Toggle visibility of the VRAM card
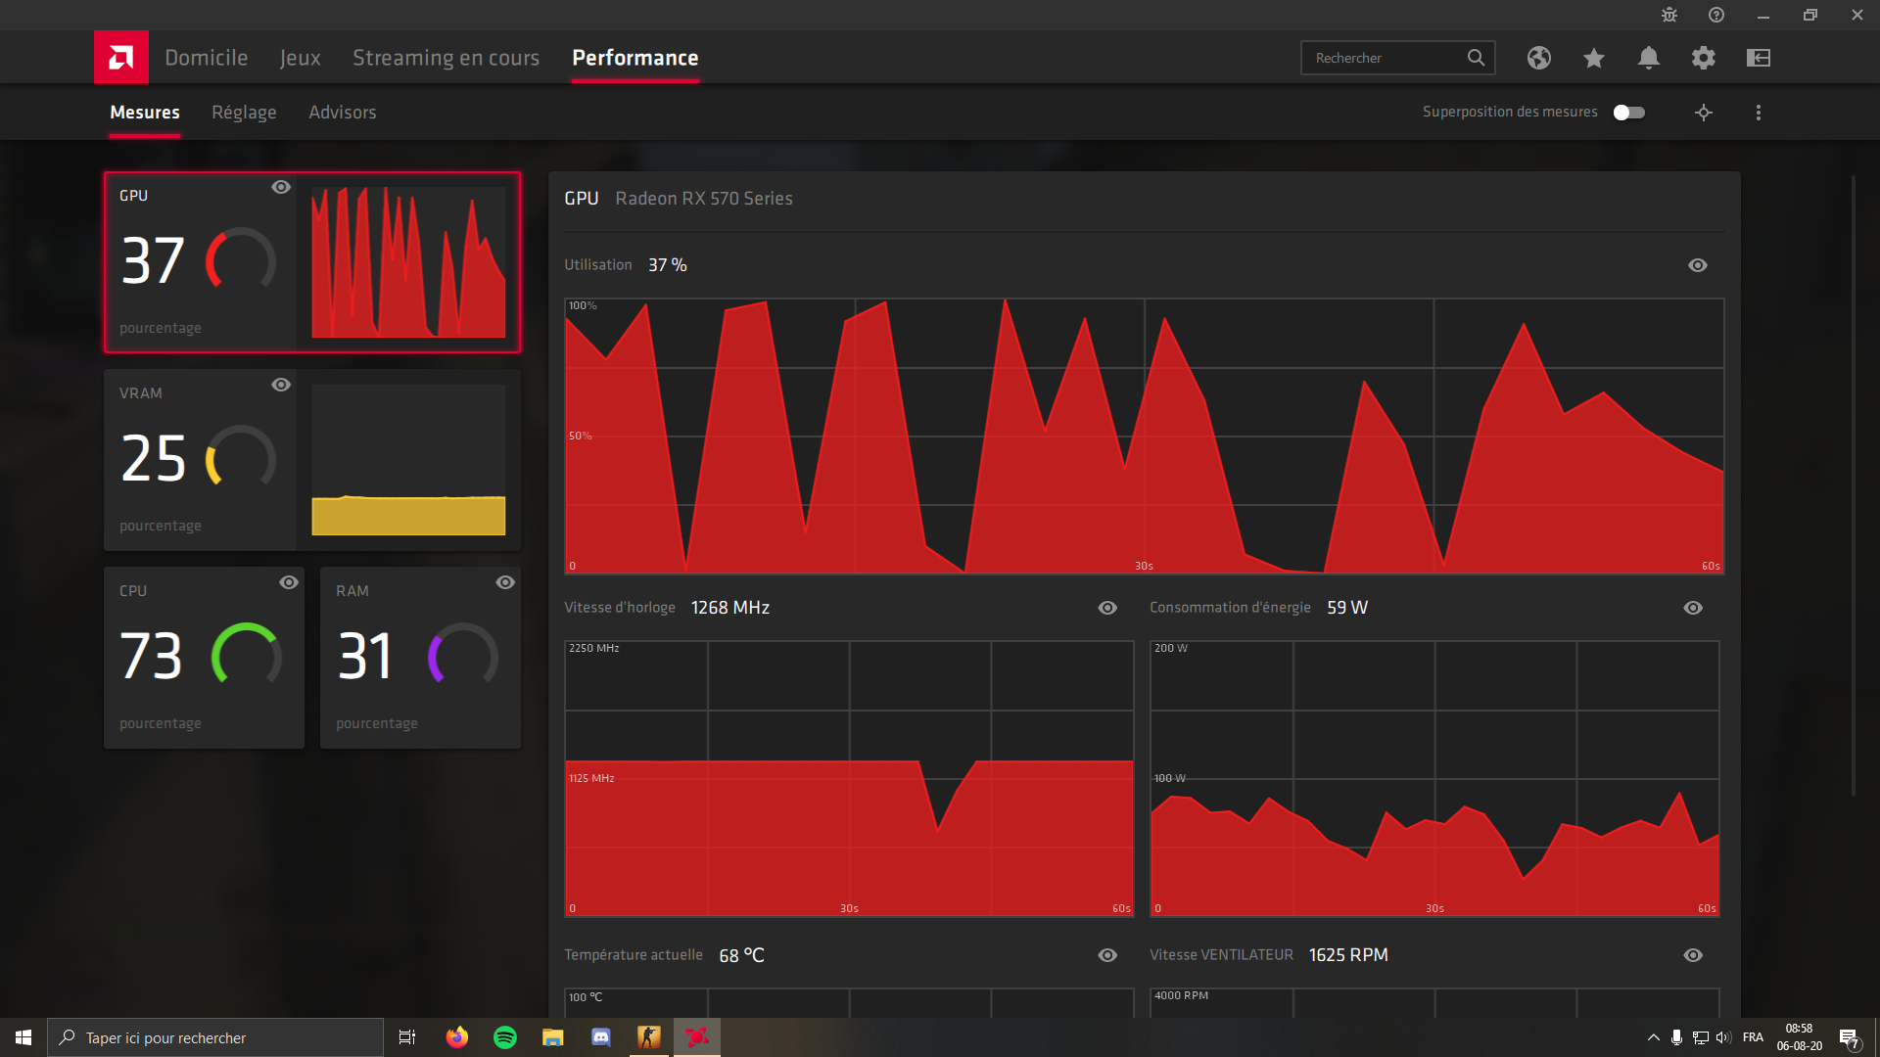This screenshot has height=1057, width=1880. [x=281, y=385]
